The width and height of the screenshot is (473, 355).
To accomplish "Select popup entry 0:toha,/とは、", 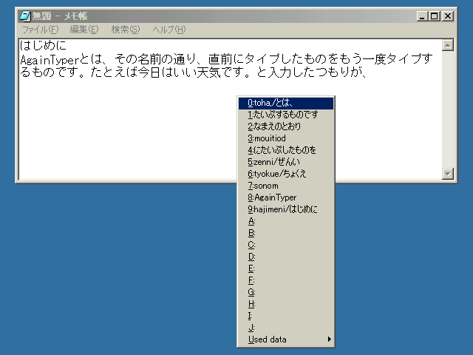I will [x=286, y=104].
